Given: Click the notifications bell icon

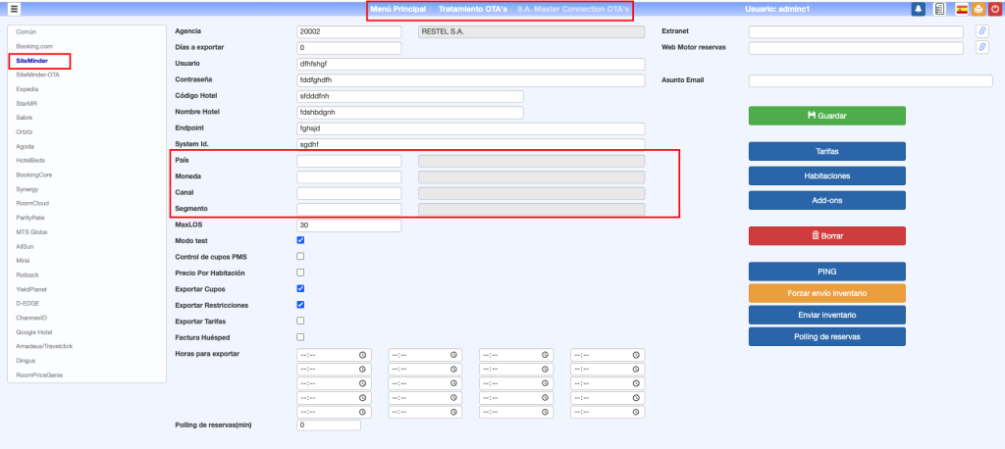Looking at the screenshot, I should (x=919, y=9).
